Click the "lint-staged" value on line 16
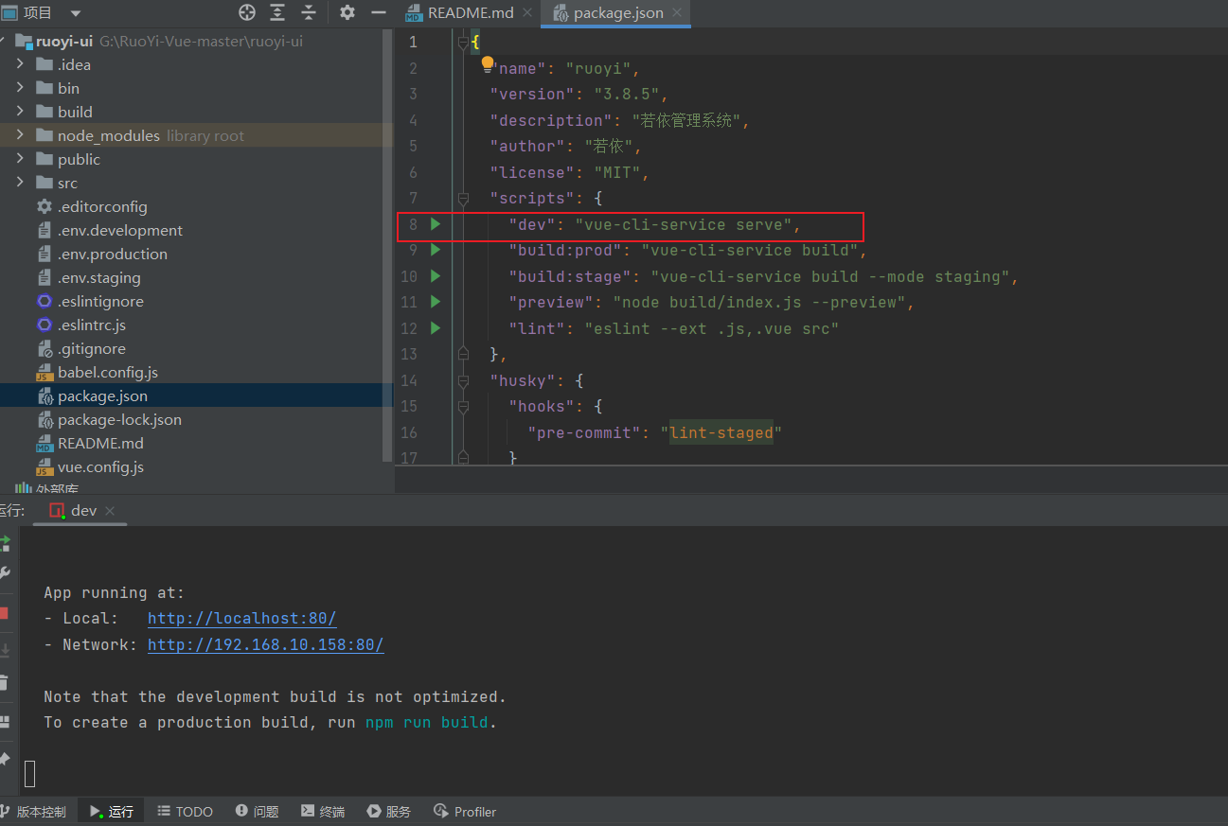Image resolution: width=1228 pixels, height=826 pixels. tap(721, 432)
